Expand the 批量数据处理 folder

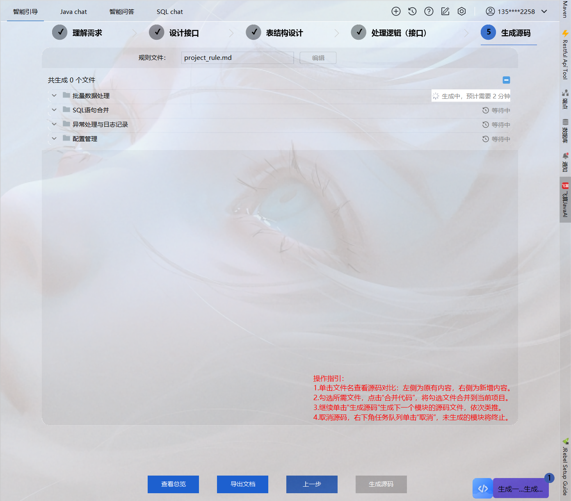[54, 96]
